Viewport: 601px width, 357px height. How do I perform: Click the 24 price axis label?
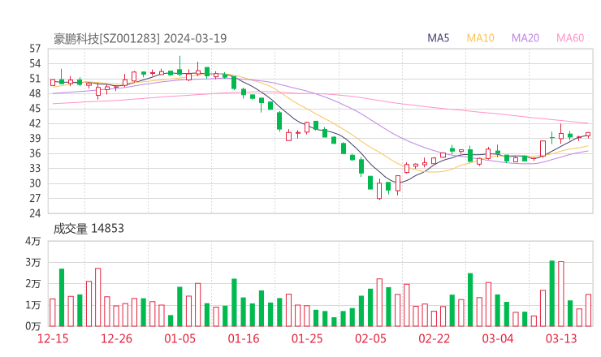pos(35,213)
